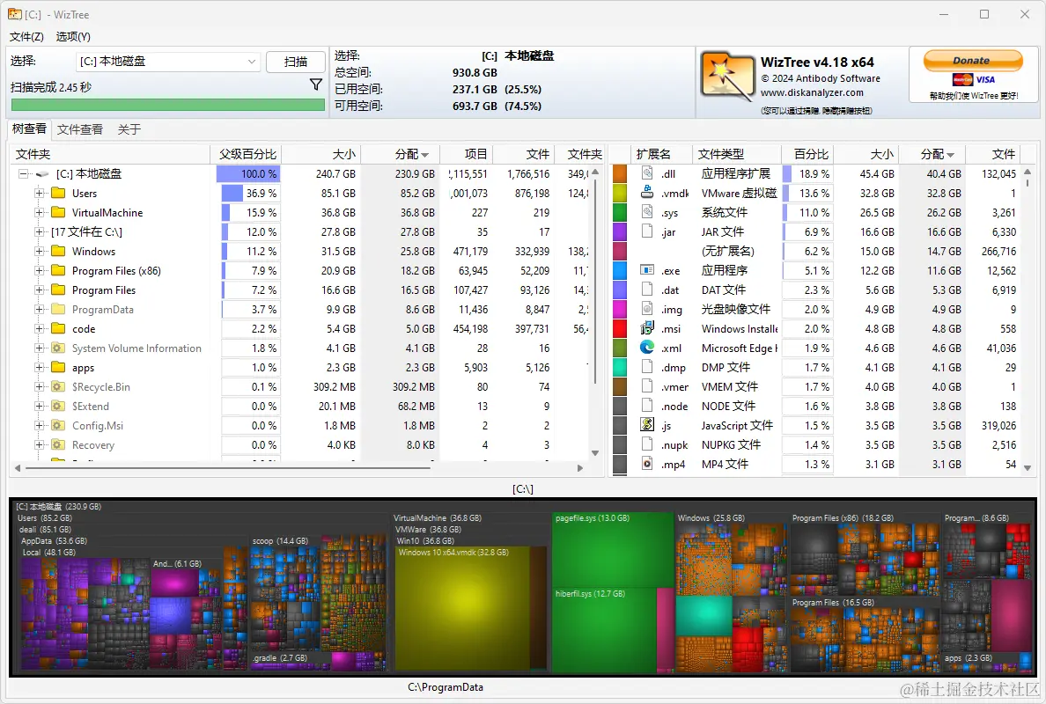Click the red .msi color swatch
Viewport: 1046px width, 704px height.
click(620, 328)
